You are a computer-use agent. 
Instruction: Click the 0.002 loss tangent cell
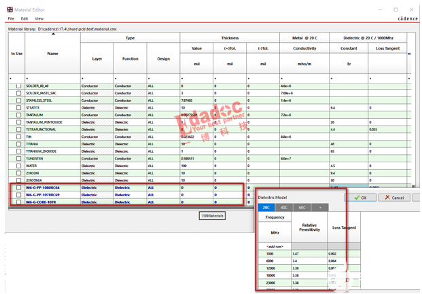[x=344, y=254]
